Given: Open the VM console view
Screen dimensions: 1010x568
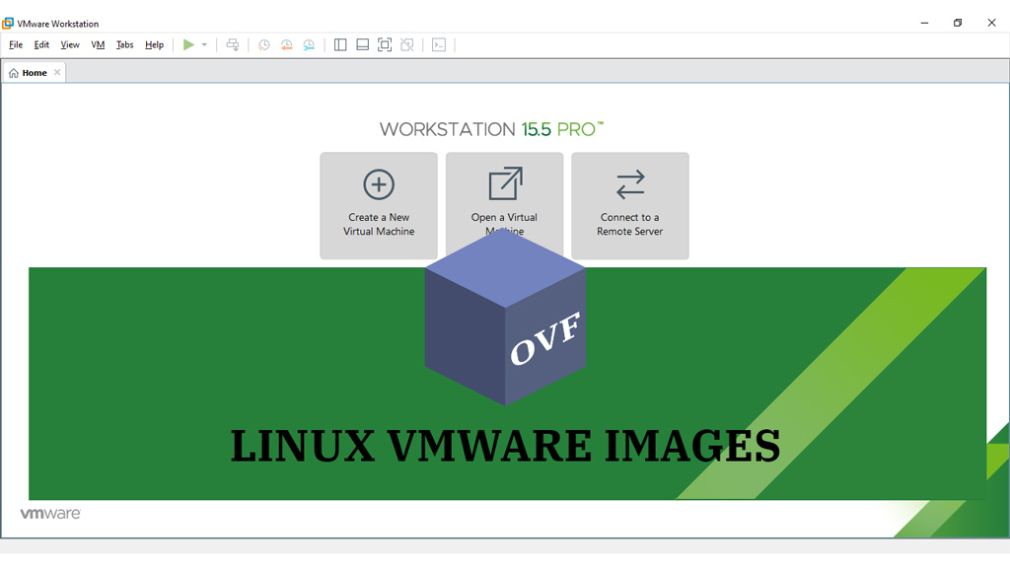Looking at the screenshot, I should 438,44.
